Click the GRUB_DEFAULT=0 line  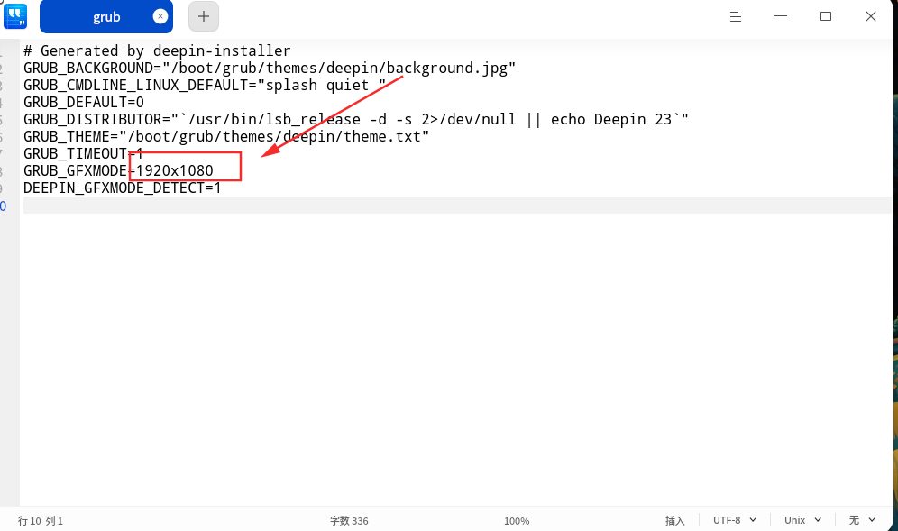click(84, 102)
